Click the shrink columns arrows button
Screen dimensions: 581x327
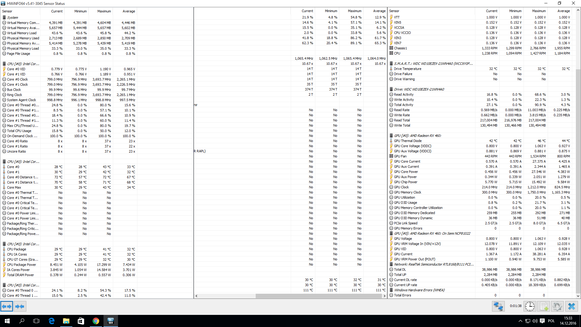point(20,306)
